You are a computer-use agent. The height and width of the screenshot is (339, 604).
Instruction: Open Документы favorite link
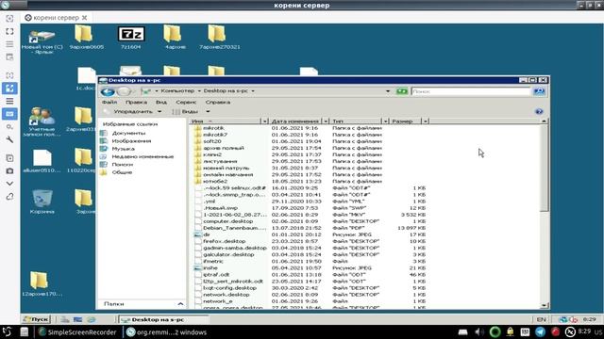pos(128,133)
